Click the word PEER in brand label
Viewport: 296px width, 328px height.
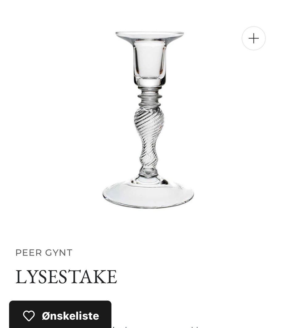(29, 253)
